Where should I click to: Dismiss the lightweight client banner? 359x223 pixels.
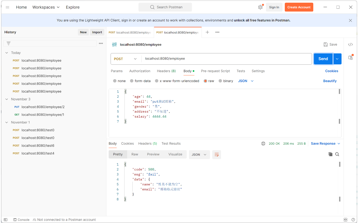(x=350, y=20)
